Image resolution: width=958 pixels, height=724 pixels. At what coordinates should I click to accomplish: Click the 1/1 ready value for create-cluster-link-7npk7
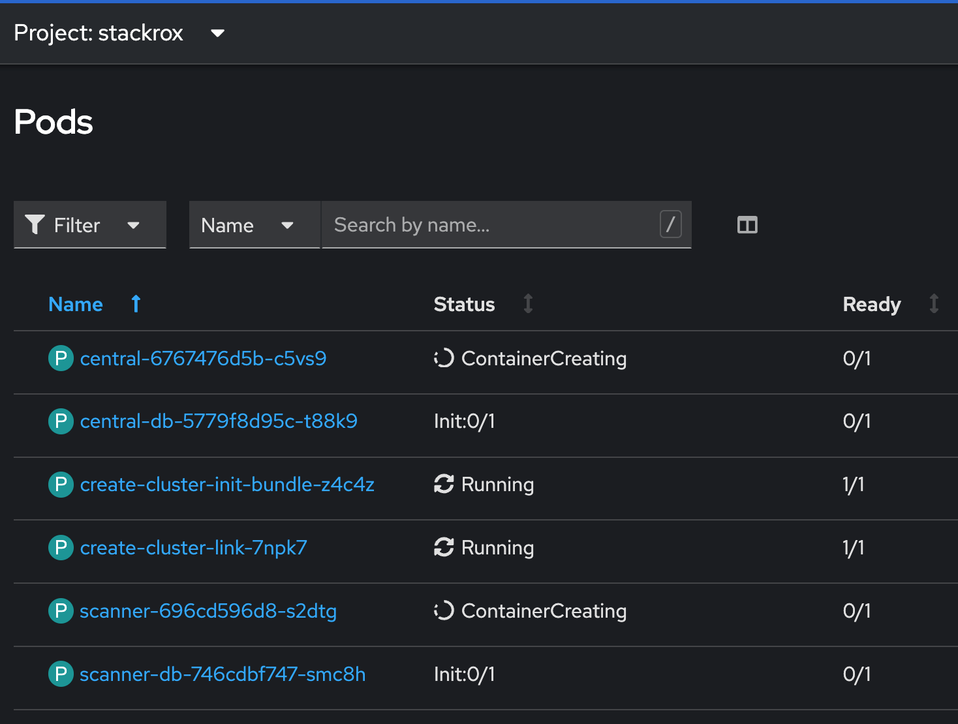click(x=854, y=548)
